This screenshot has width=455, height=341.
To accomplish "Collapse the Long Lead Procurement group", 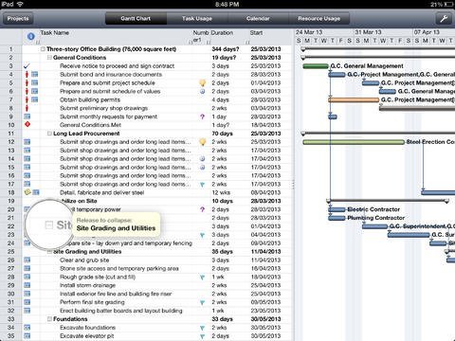I will (x=49, y=134).
